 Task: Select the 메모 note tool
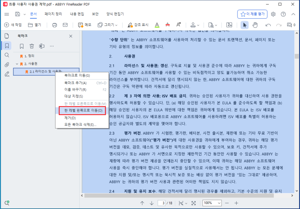pos(85,25)
